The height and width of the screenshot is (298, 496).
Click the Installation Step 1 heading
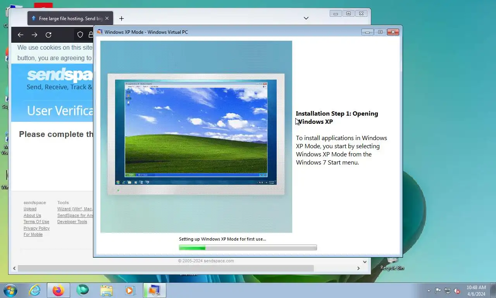click(337, 118)
